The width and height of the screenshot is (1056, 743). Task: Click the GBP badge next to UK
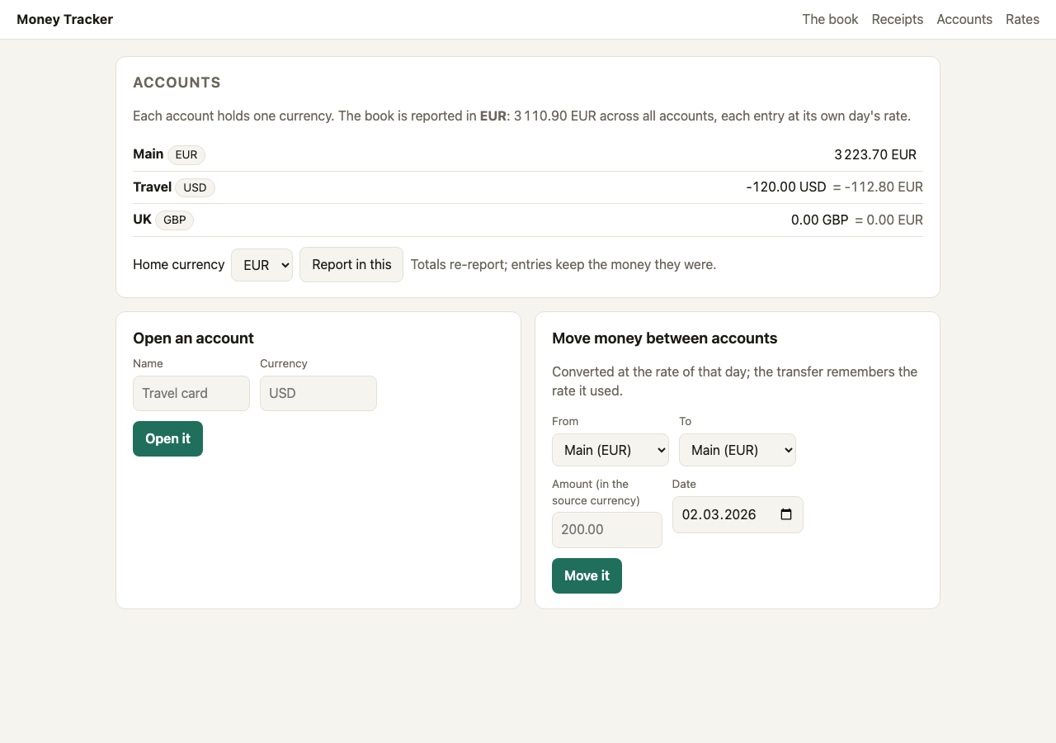[175, 220]
